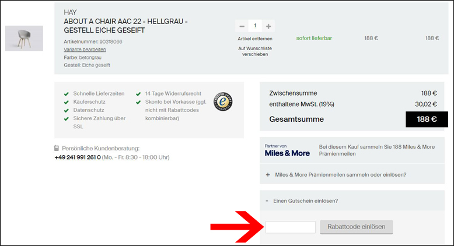Click the quantity value field showing 1
454x246 pixels.
click(x=255, y=26)
